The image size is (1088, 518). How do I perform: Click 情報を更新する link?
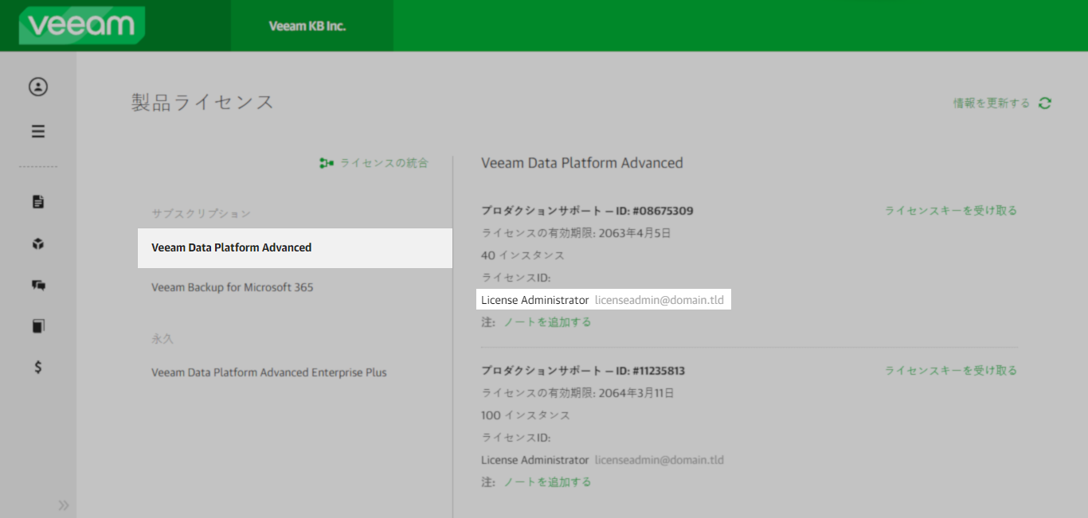(992, 103)
